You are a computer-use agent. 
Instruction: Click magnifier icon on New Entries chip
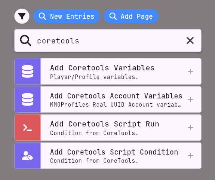[42, 16]
